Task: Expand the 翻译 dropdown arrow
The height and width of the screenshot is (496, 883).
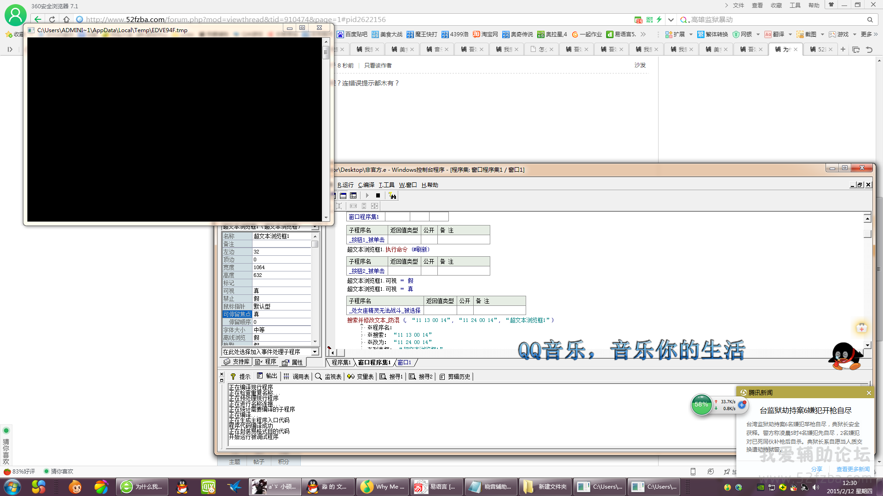Action: point(790,34)
